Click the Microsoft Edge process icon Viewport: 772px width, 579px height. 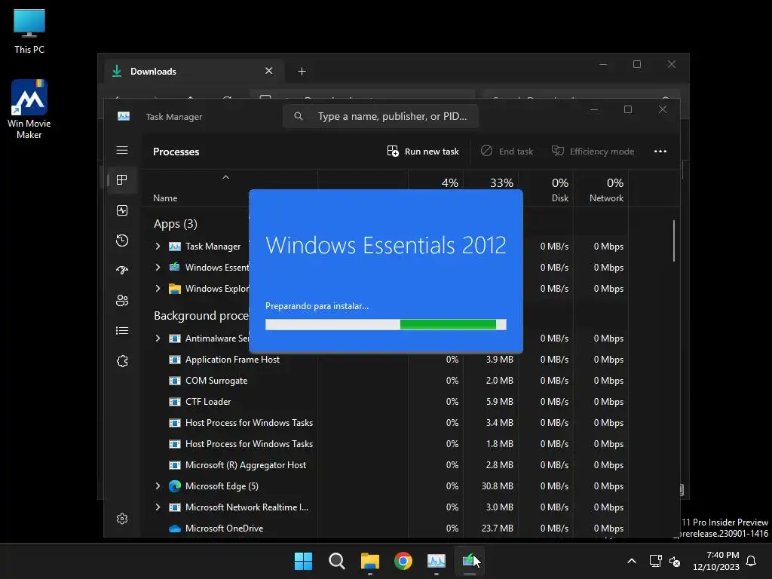(175, 486)
